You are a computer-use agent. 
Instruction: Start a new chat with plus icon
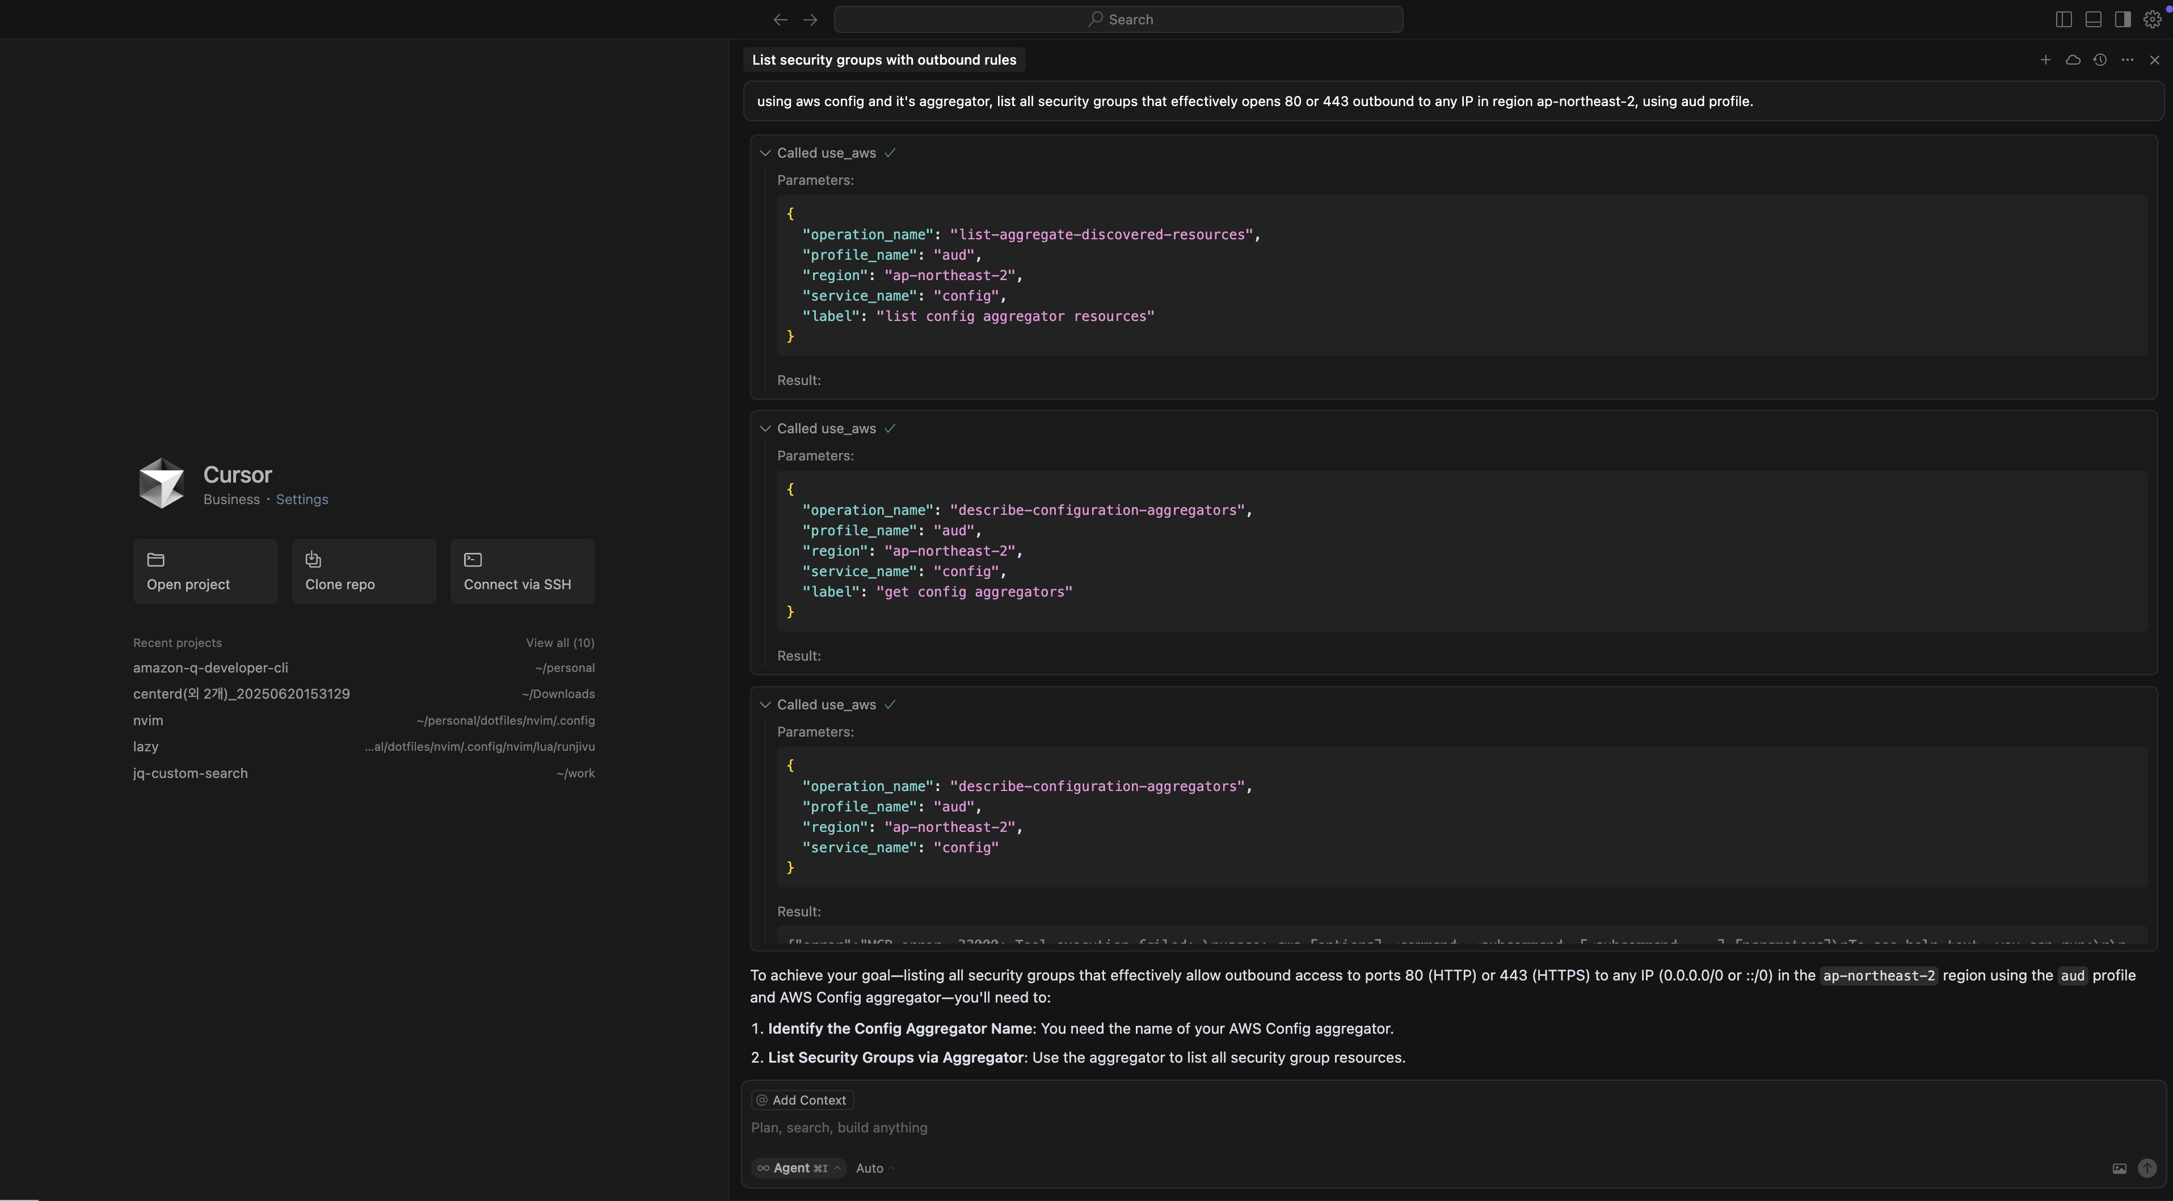[x=2045, y=60]
